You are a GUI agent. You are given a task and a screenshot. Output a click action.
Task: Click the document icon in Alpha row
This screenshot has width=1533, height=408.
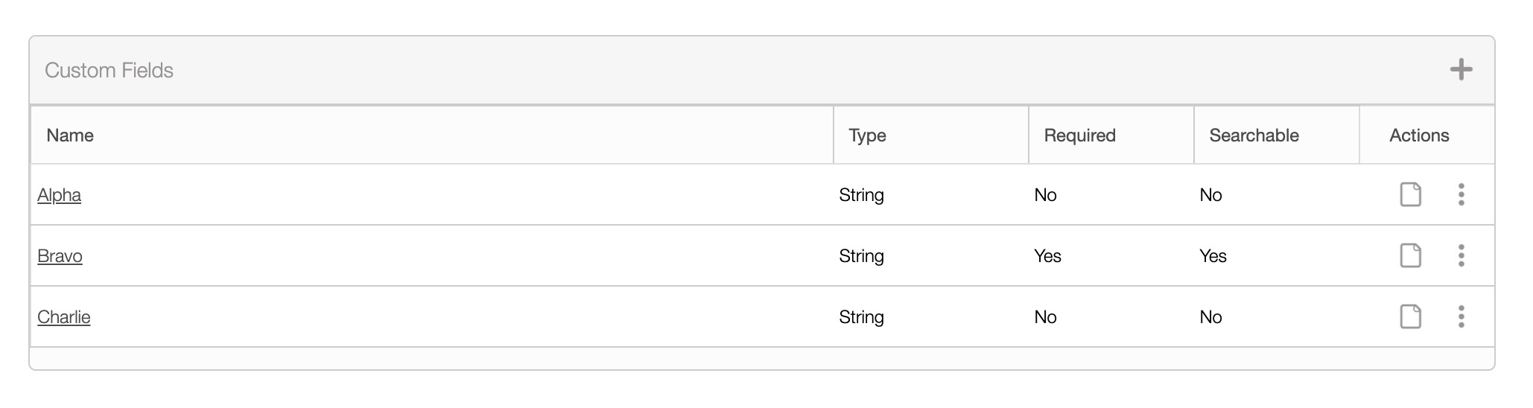click(x=1410, y=194)
